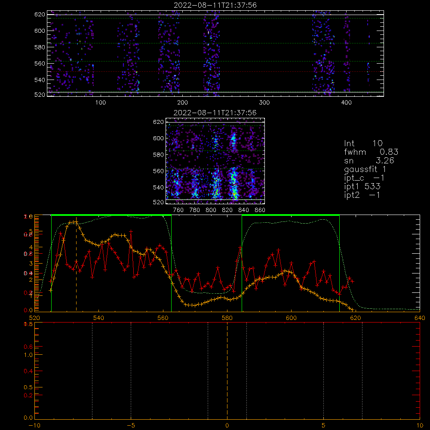This screenshot has height=430, width=430.
Task: Click x-axis label 840 under middle image
Action: (243, 210)
